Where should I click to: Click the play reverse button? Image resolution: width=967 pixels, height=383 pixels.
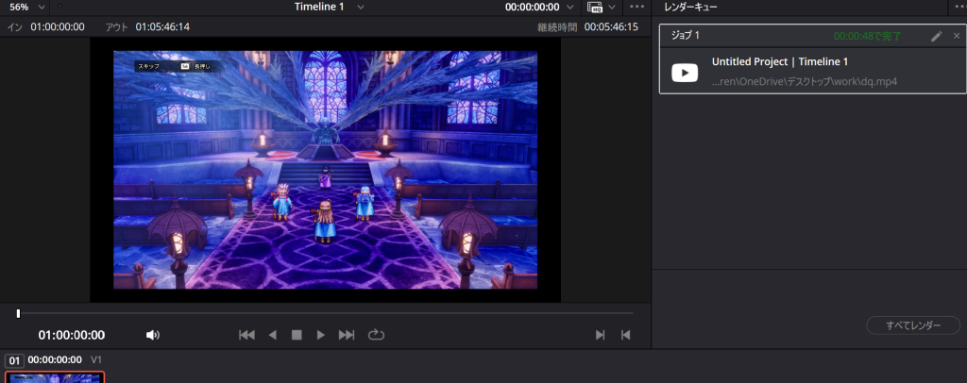[x=272, y=335]
